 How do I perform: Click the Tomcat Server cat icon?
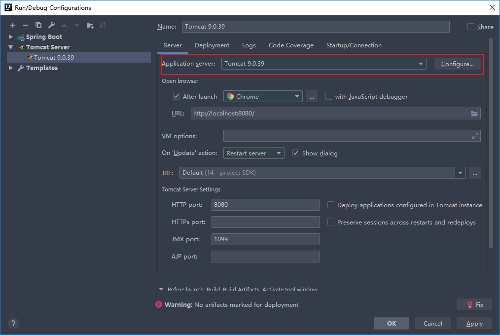pos(21,47)
